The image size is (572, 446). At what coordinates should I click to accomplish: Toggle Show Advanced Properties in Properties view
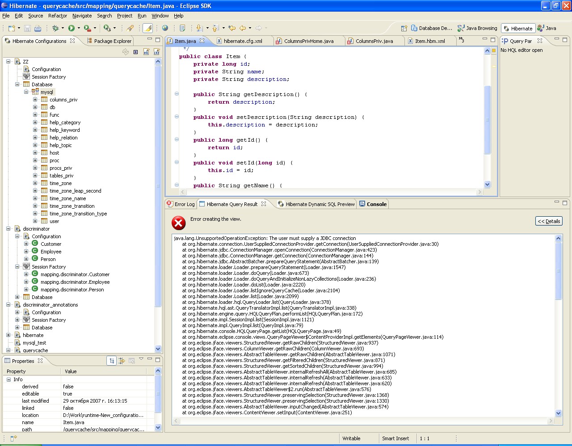122,361
